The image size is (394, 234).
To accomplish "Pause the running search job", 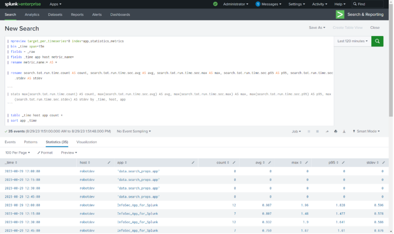I will pyautogui.click(x=309, y=131).
